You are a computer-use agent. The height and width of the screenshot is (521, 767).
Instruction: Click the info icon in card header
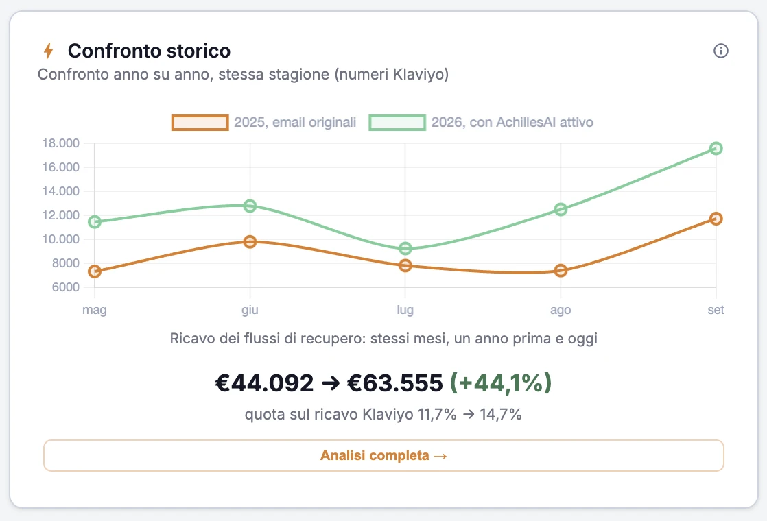pos(720,51)
